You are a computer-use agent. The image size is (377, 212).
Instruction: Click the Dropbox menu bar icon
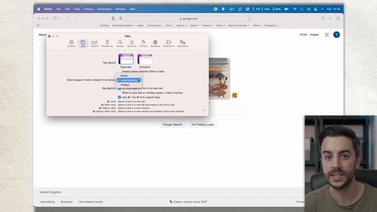pos(247,9)
